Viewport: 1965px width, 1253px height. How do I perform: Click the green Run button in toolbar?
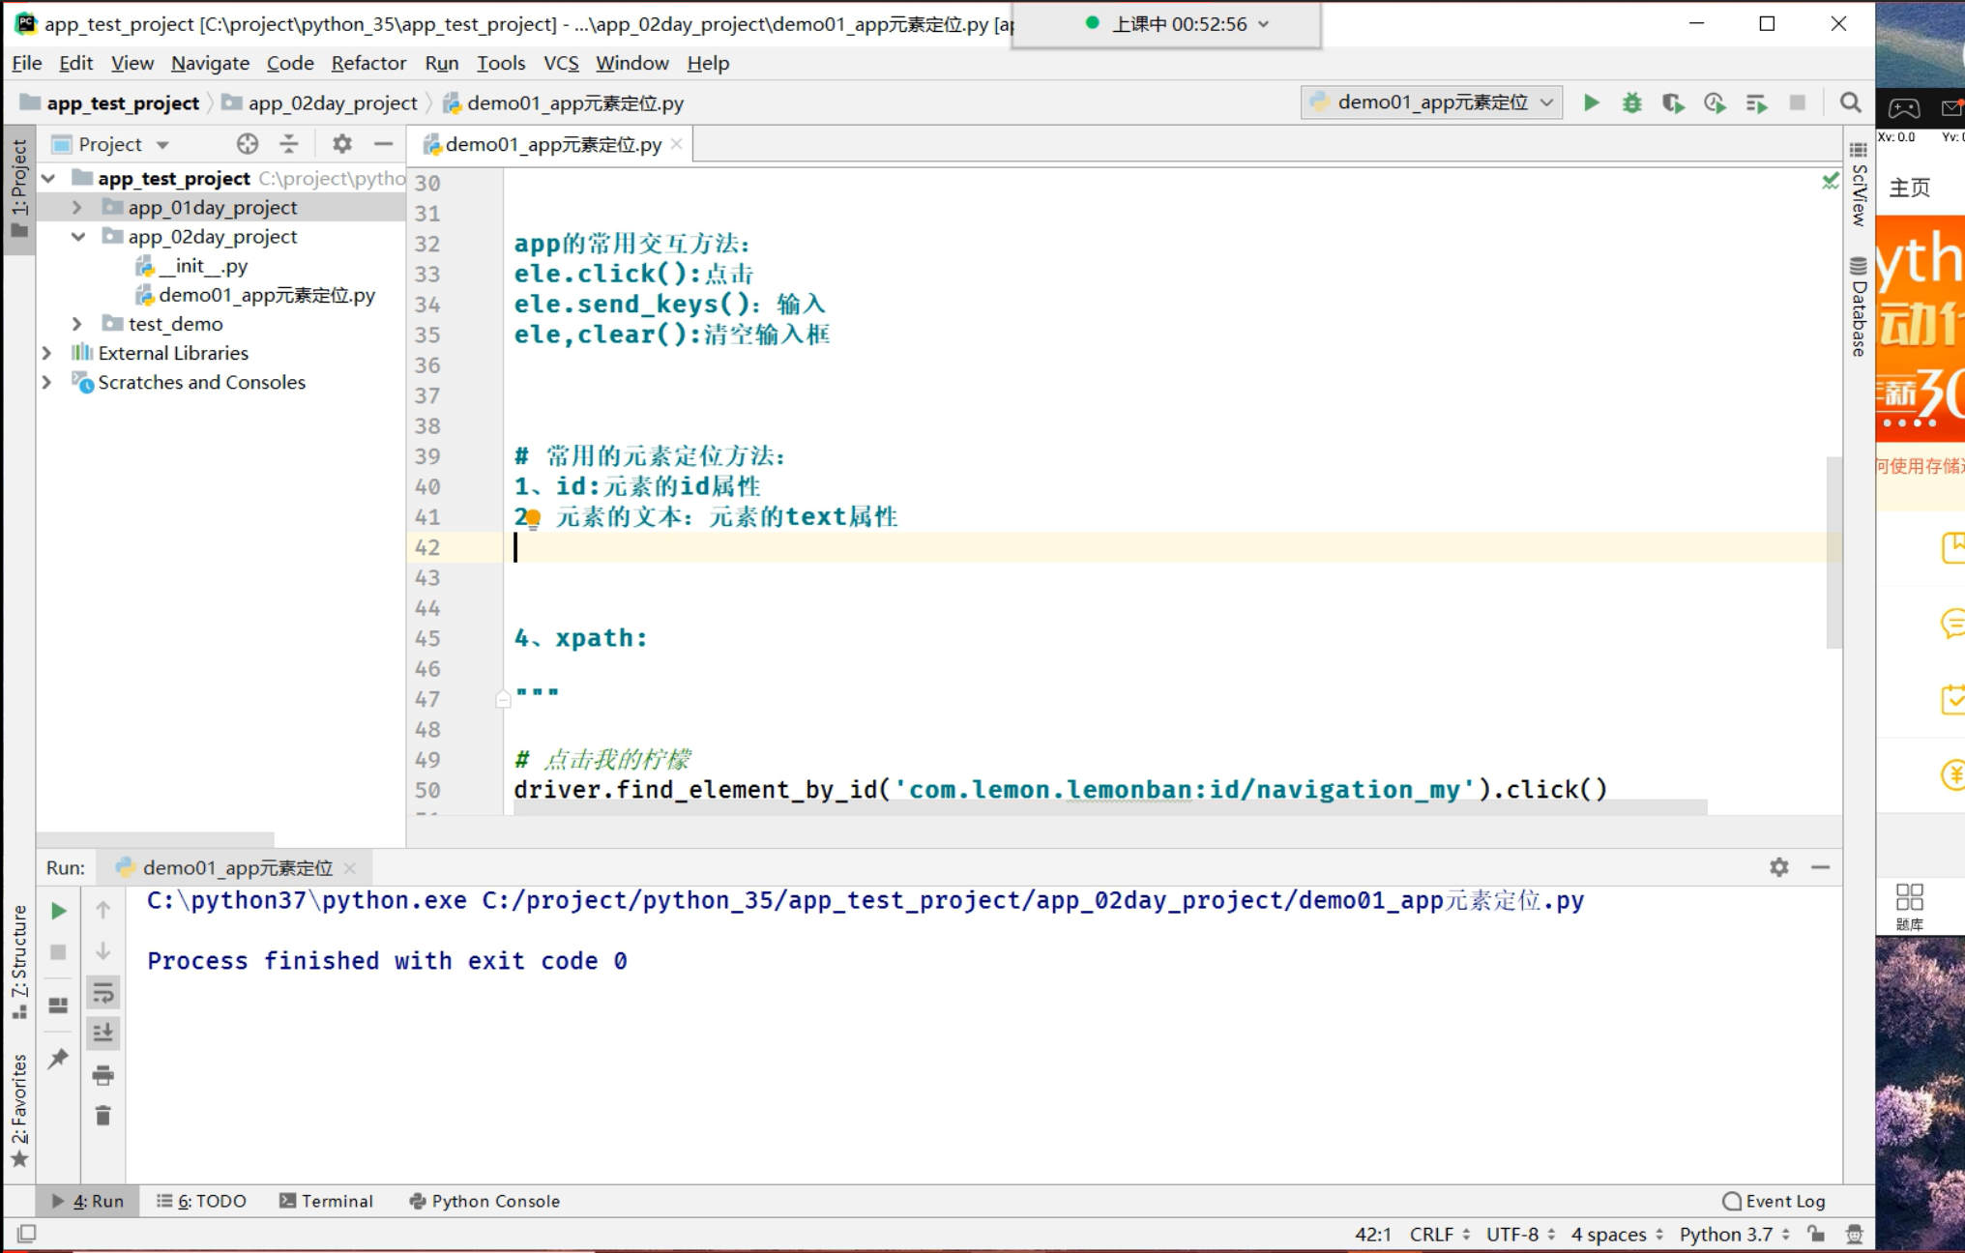coord(1591,102)
